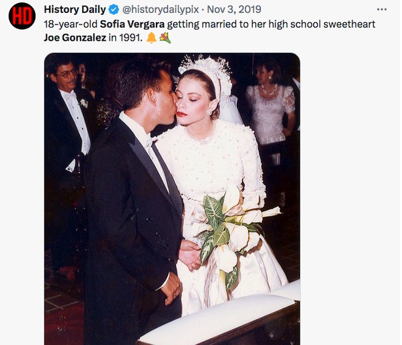
Task: Click the red HD profile avatar
Action: tap(22, 15)
